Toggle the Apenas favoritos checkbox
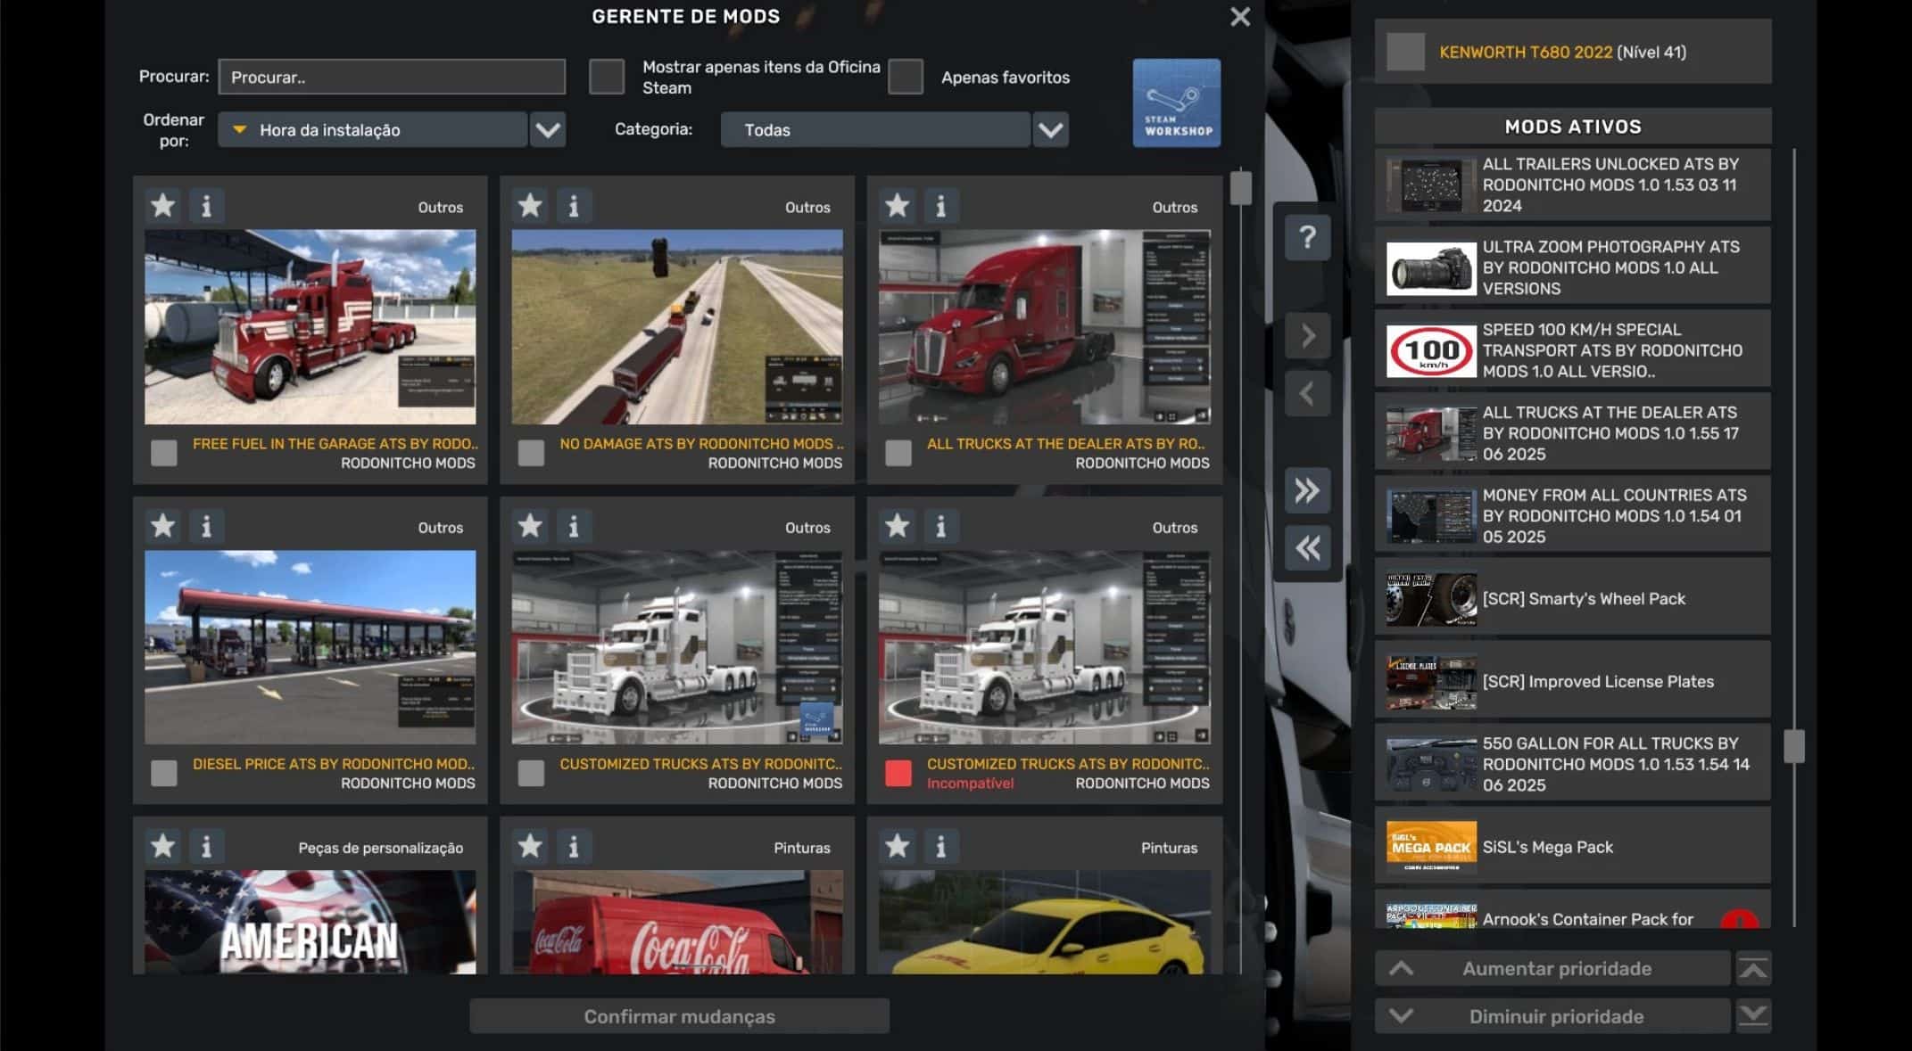Image resolution: width=1912 pixels, height=1051 pixels. [906, 77]
